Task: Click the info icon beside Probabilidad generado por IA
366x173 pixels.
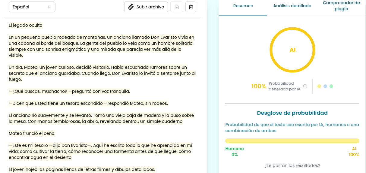Action: click(305, 86)
